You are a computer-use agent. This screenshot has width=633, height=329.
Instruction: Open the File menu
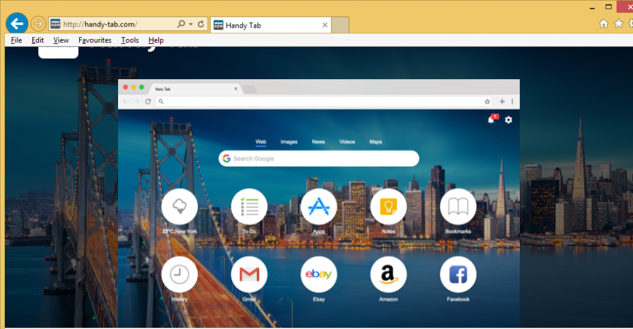[16, 40]
